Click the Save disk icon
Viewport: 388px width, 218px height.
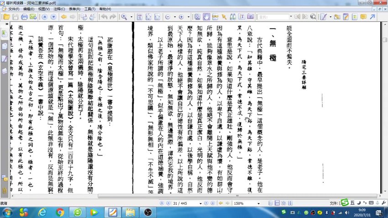click(16, 17)
